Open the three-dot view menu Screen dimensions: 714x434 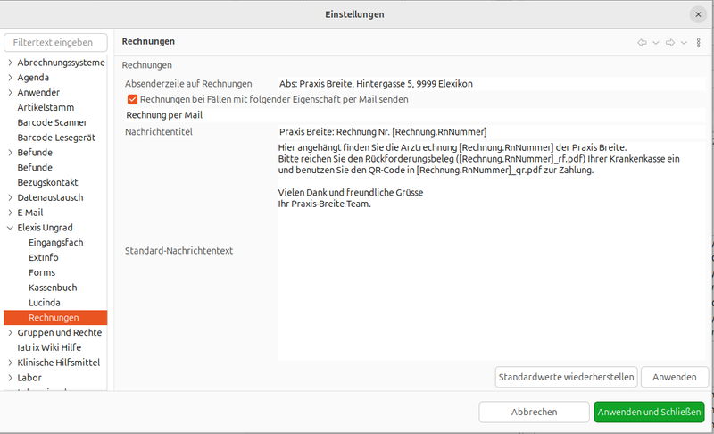coord(698,42)
